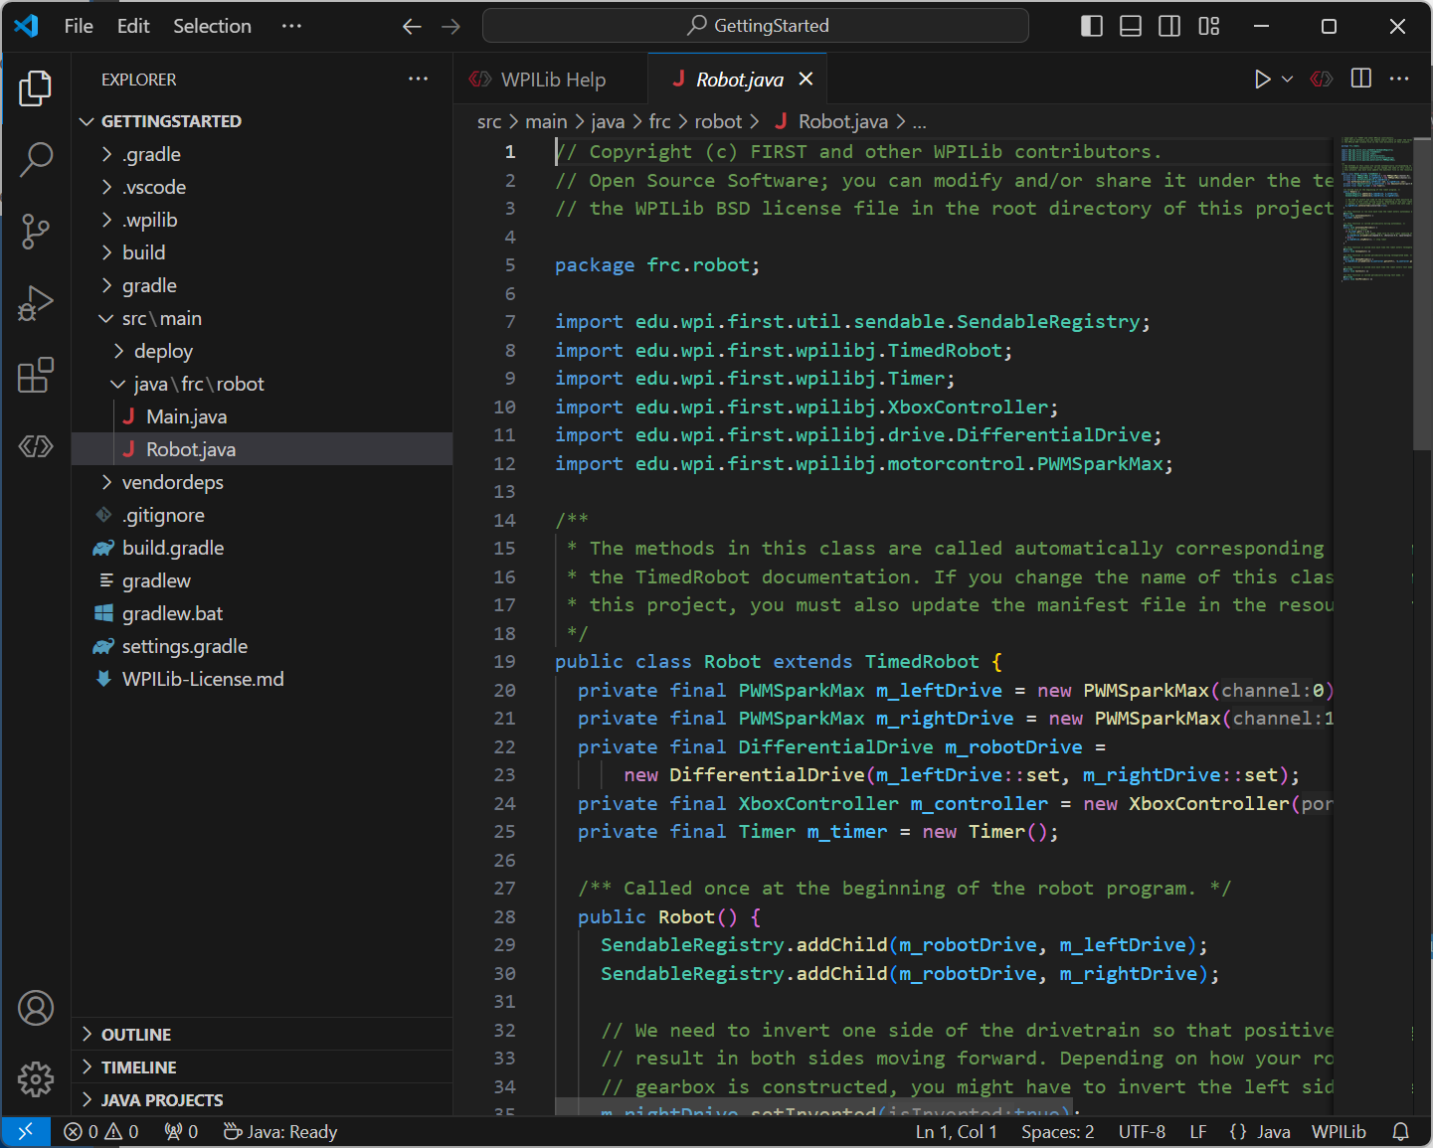Open the Search view
The image size is (1433, 1148).
click(36, 159)
